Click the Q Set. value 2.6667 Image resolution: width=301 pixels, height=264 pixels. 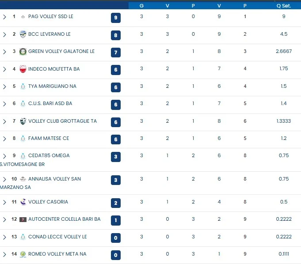[x=283, y=51]
